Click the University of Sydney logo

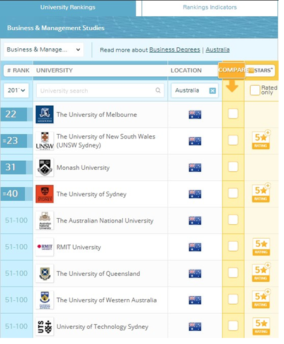tap(45, 194)
